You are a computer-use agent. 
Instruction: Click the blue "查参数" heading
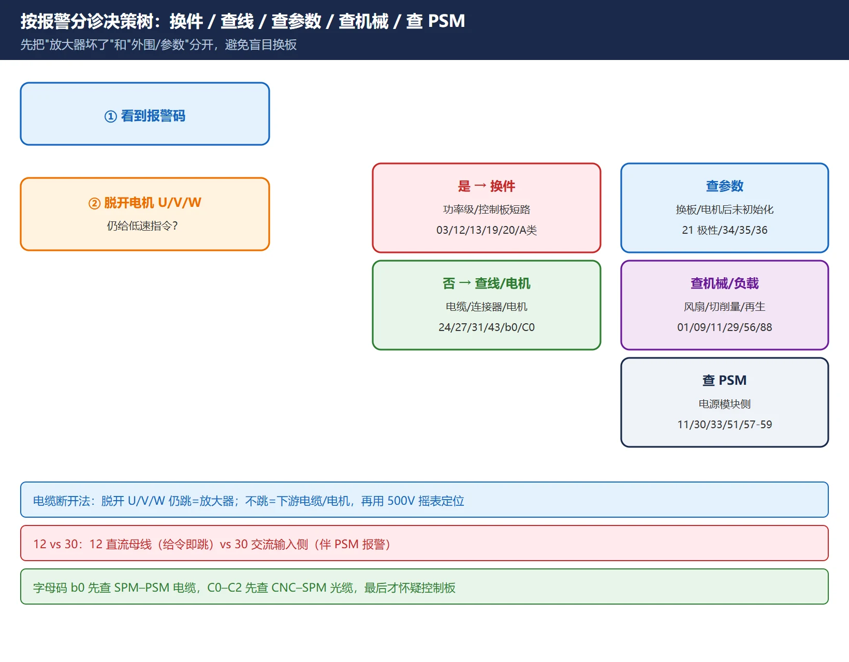click(x=725, y=186)
